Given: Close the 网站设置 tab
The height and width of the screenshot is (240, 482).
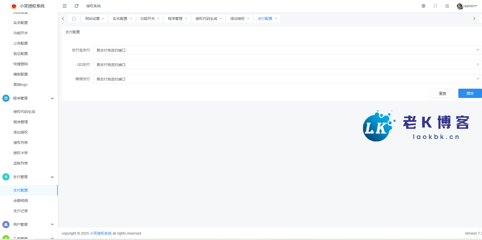Looking at the screenshot, I should coord(103,19).
